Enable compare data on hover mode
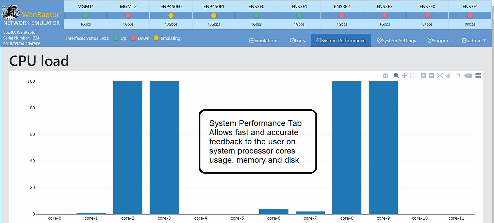The width and height of the screenshot is (494, 223). tap(478, 75)
